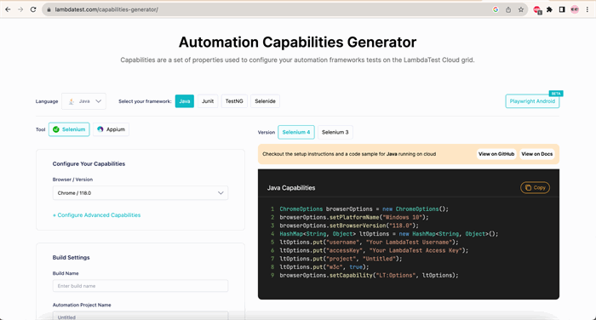This screenshot has height=320, width=596.
Task: Switch version to Selenium 3
Action: coord(335,132)
